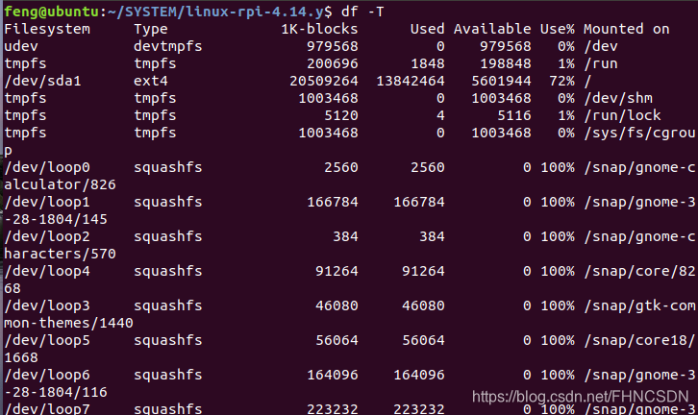Click the '/run/lock' mount point
Image resolution: width=698 pixels, height=415 pixels.
(x=622, y=116)
